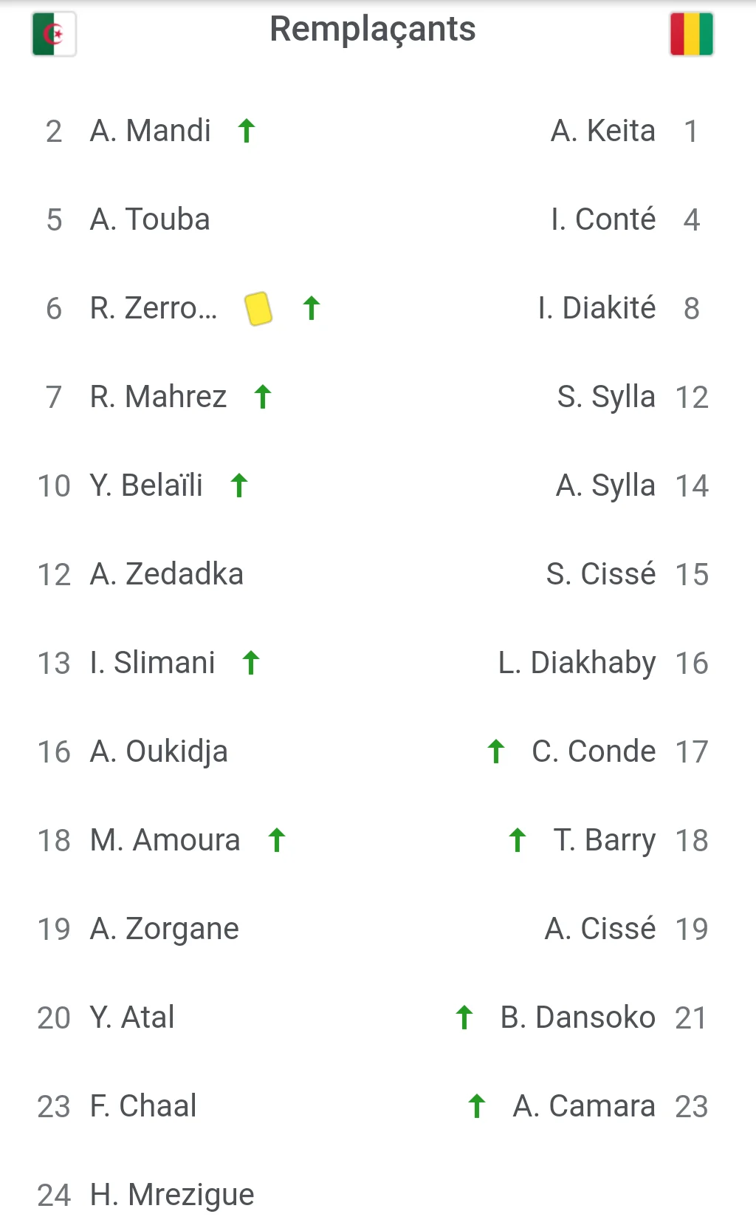
Task: Tap the green arrow next to Y. Belaïli
Action: tap(239, 485)
